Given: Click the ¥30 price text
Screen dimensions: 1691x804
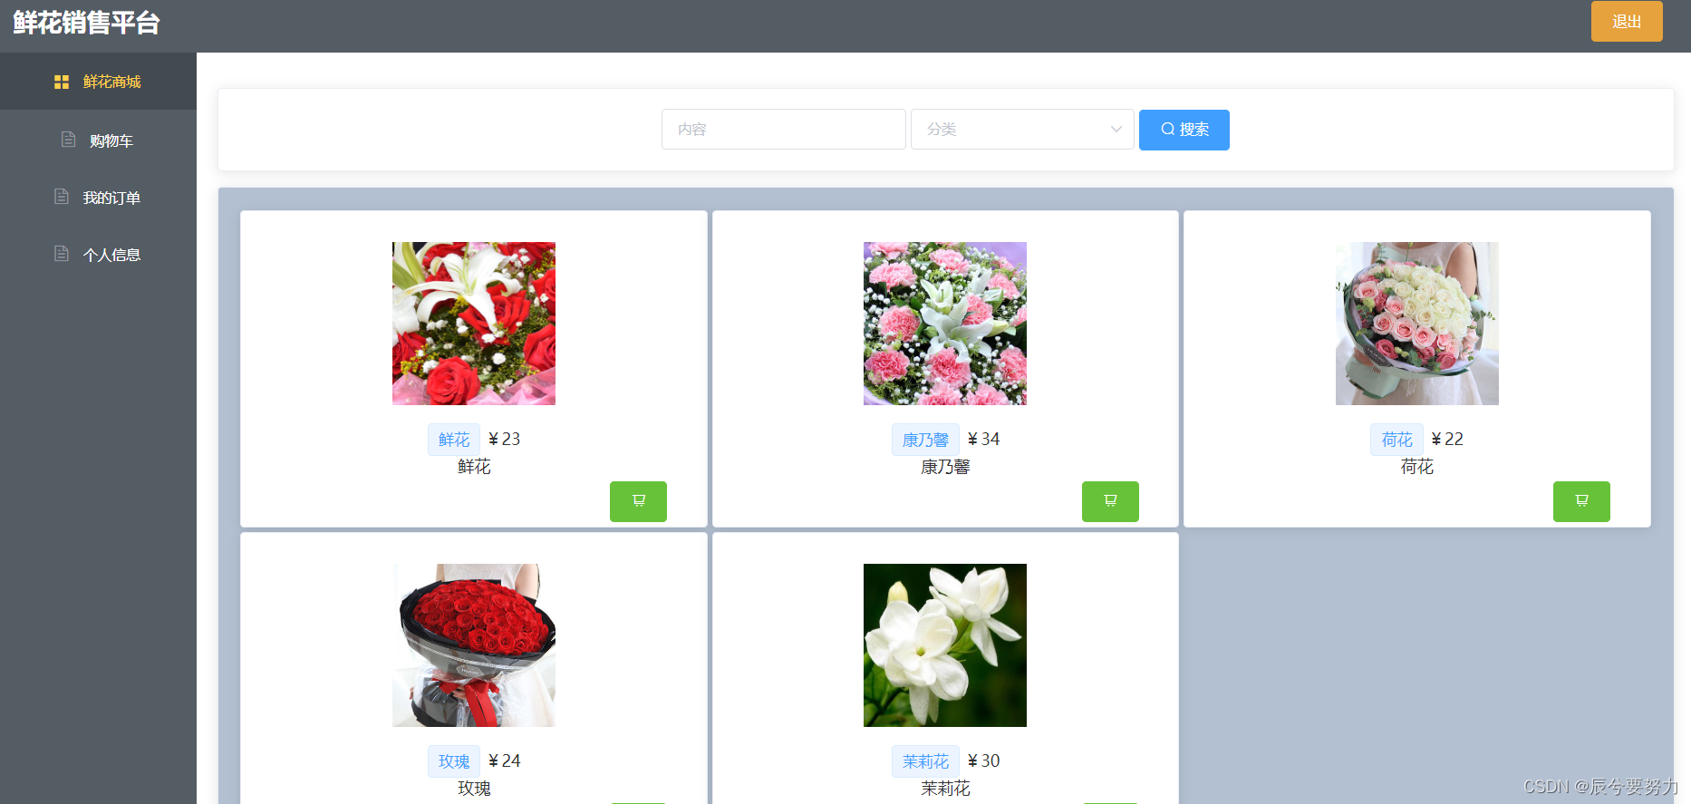Looking at the screenshot, I should tap(983, 761).
